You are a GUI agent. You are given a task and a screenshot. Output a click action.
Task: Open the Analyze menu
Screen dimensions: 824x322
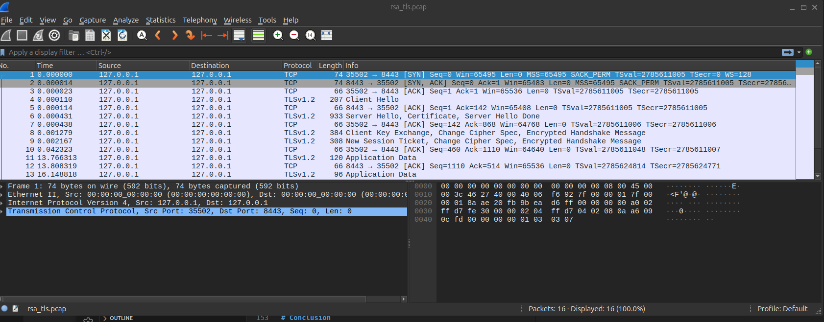pos(125,20)
